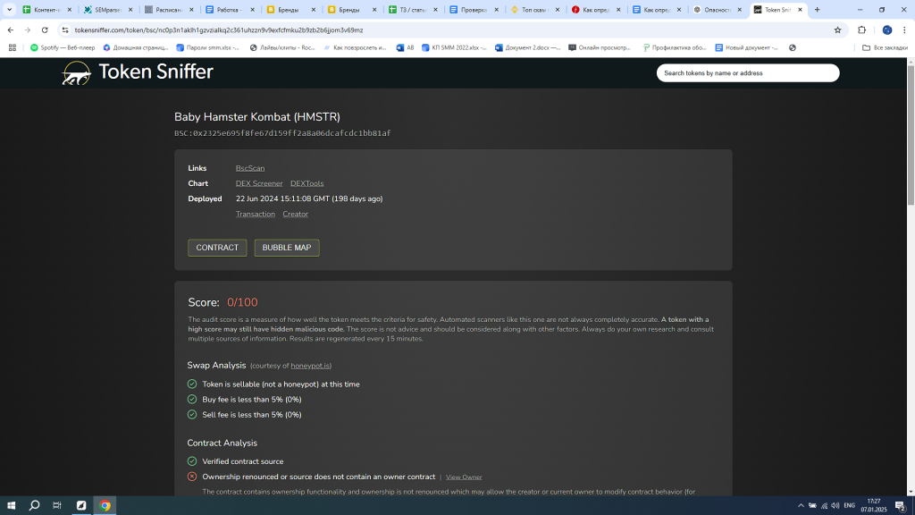Go back to the previous page
This screenshot has height=515, width=915.
pos(11,30)
